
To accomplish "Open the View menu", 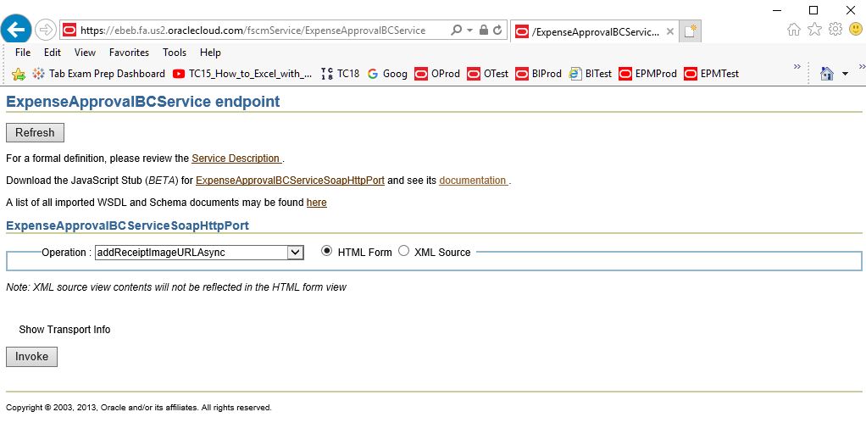I will point(85,53).
